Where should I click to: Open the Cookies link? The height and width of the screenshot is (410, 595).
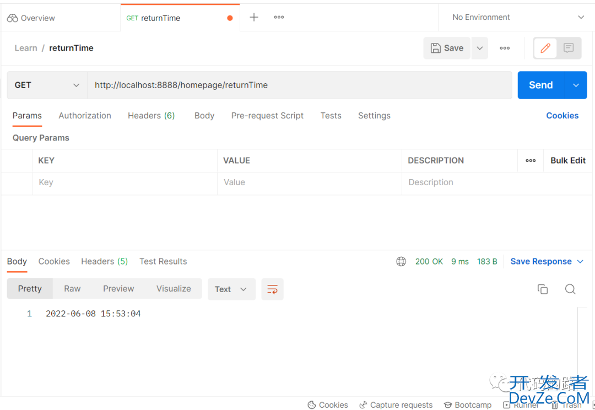(x=562, y=116)
